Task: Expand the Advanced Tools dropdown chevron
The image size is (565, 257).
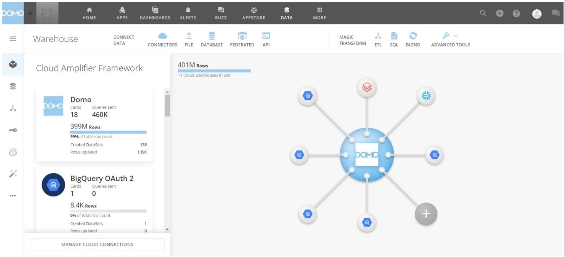Action: point(455,36)
